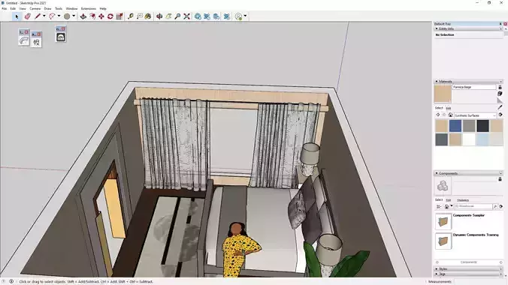
Task: Click the blue material swatch
Action: click(x=455, y=126)
